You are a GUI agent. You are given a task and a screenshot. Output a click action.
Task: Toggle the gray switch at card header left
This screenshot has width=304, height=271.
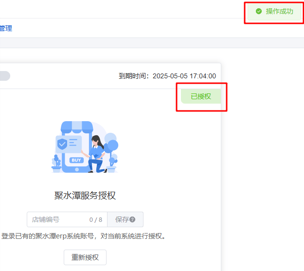pos(5,76)
